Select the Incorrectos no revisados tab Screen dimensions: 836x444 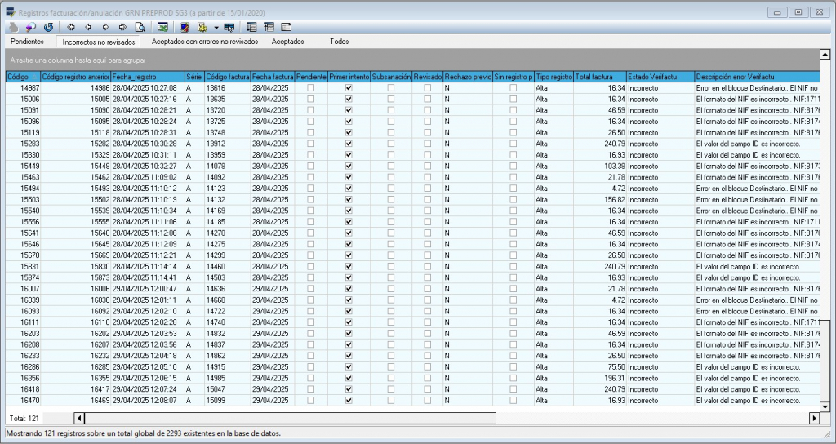(x=99, y=42)
